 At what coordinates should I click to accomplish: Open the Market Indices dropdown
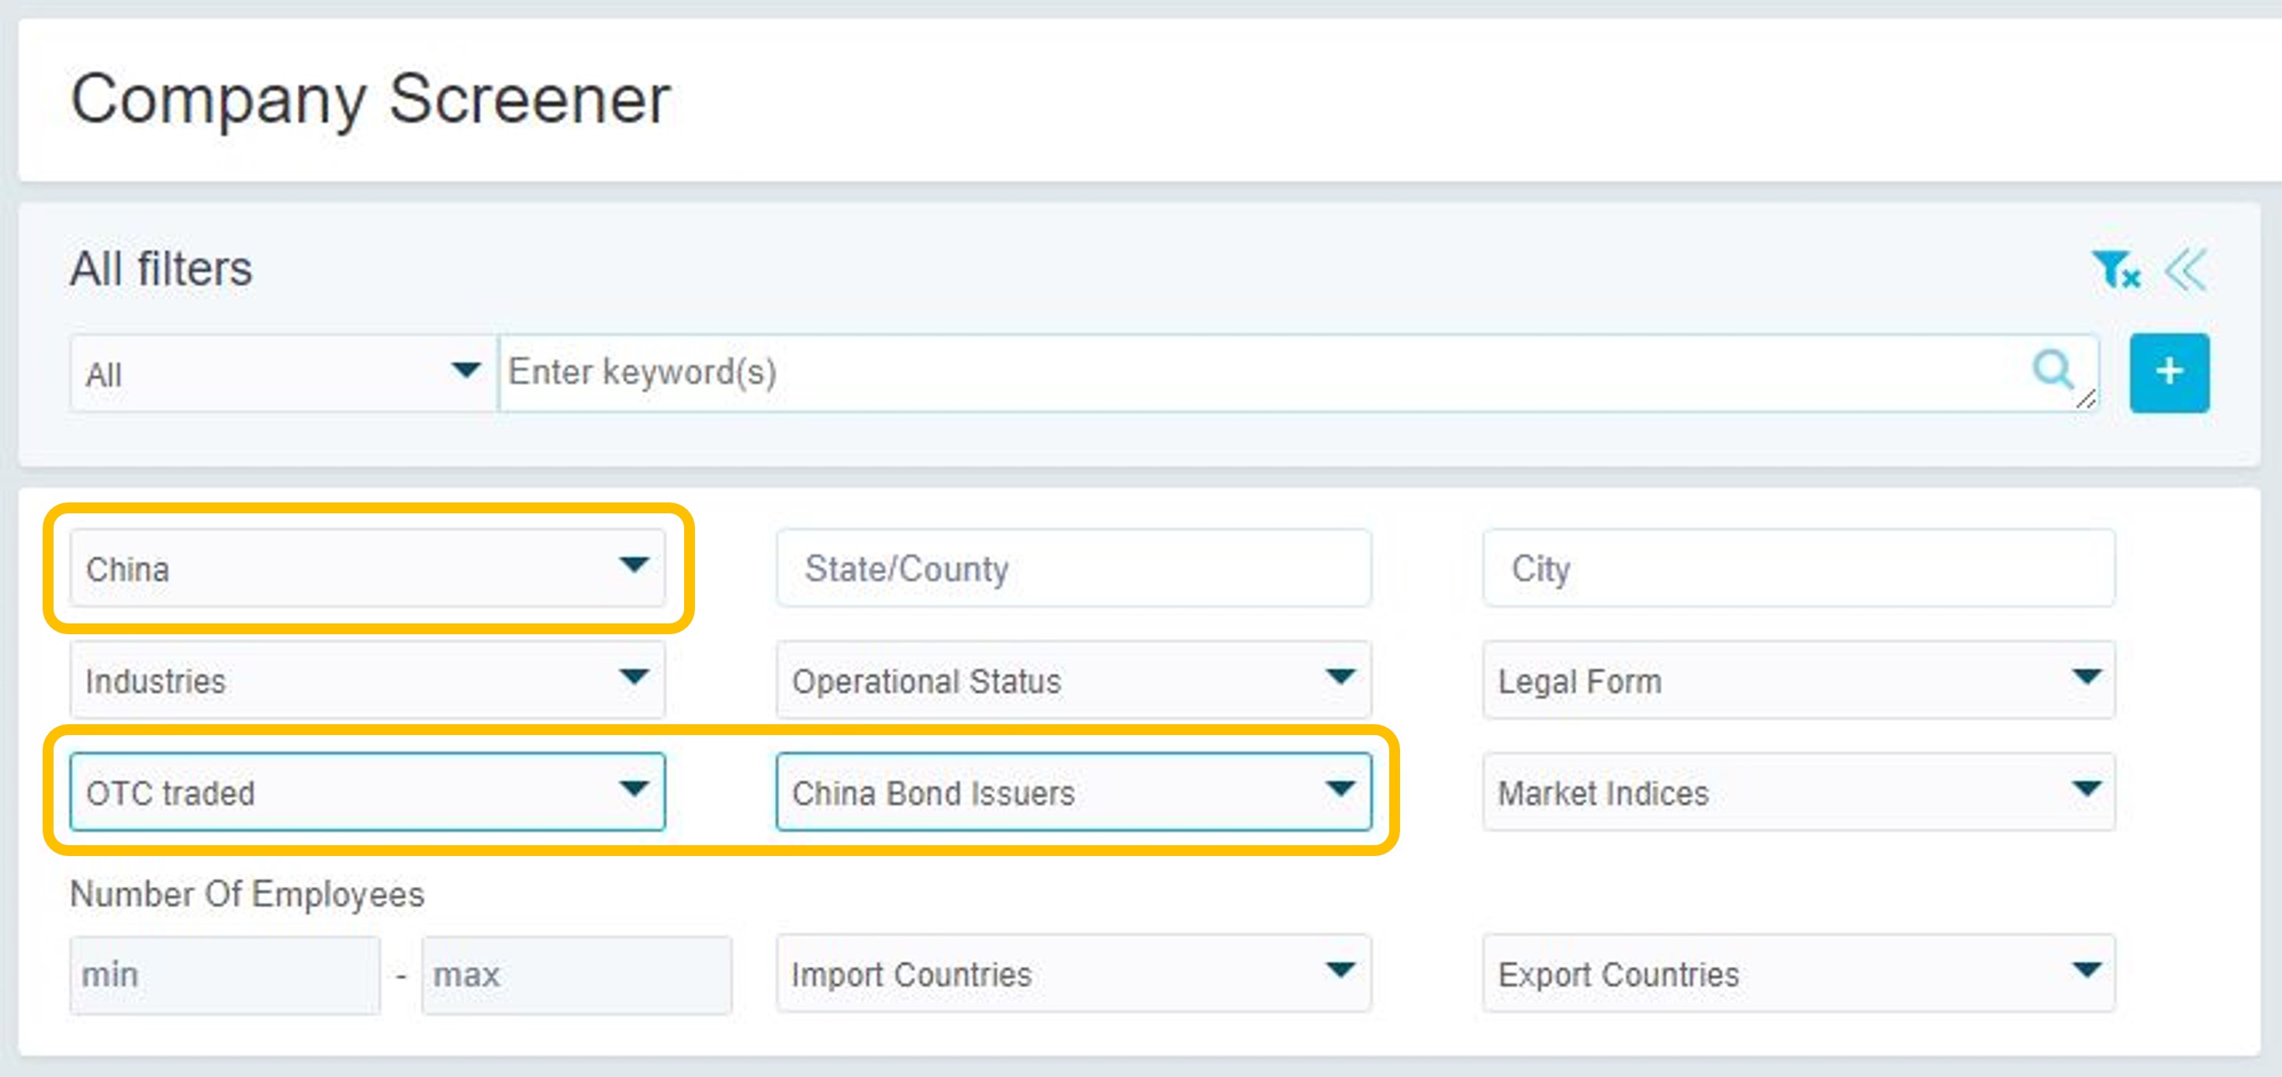coord(1798,792)
